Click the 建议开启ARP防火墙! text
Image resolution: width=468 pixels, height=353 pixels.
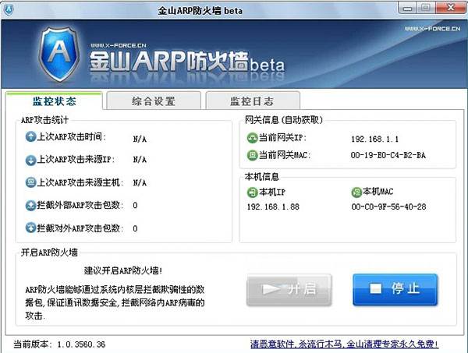(123, 270)
